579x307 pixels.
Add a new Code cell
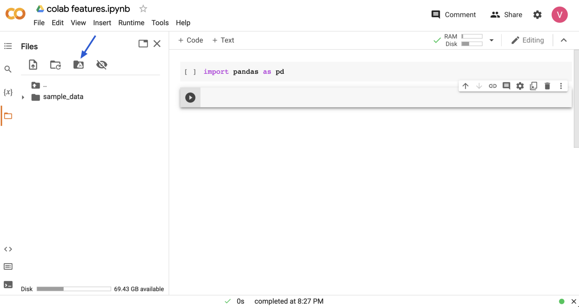point(190,40)
